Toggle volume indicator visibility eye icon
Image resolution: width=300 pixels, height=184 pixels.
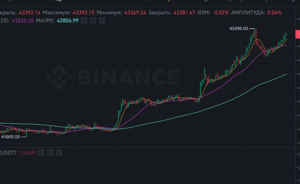click(41, 153)
